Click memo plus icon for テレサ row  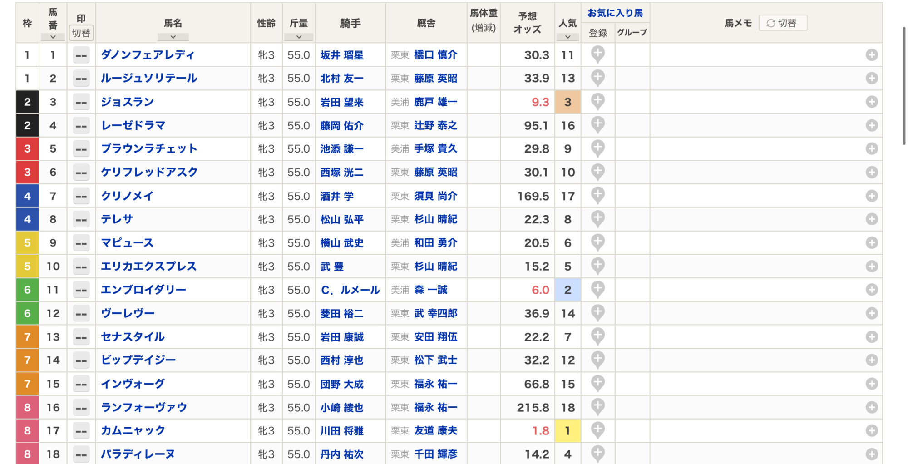871,219
